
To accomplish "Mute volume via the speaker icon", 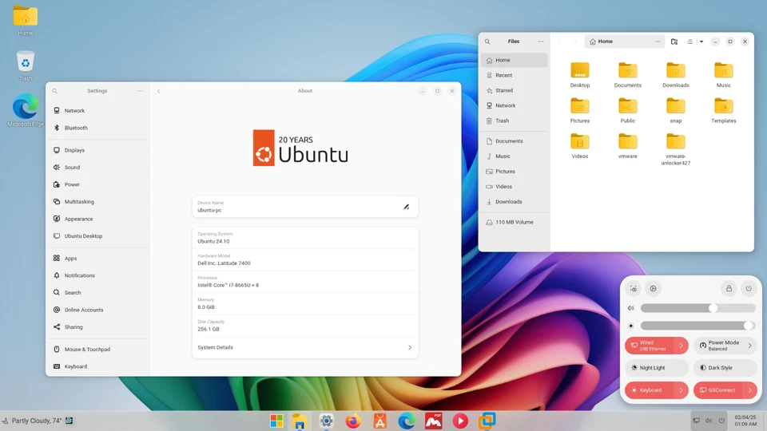I will point(631,308).
